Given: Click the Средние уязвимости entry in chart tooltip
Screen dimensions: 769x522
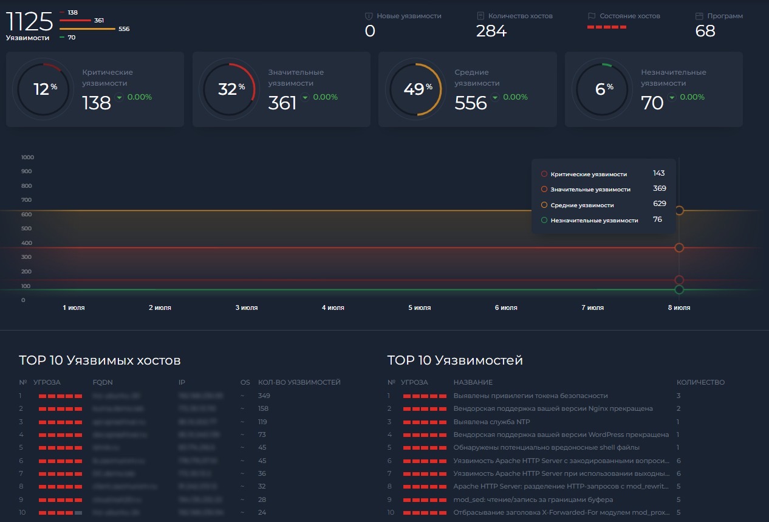Looking at the screenshot, I should (x=582, y=205).
